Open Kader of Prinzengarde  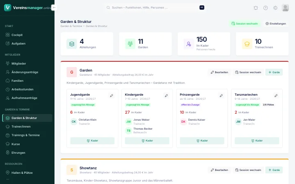(x=202, y=141)
